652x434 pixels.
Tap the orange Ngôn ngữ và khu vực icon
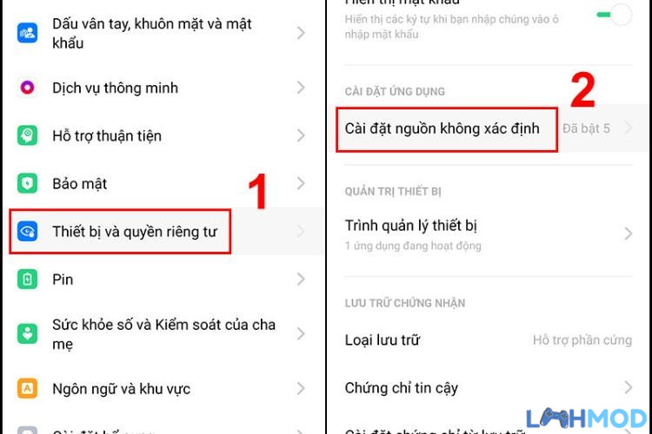click(x=28, y=388)
